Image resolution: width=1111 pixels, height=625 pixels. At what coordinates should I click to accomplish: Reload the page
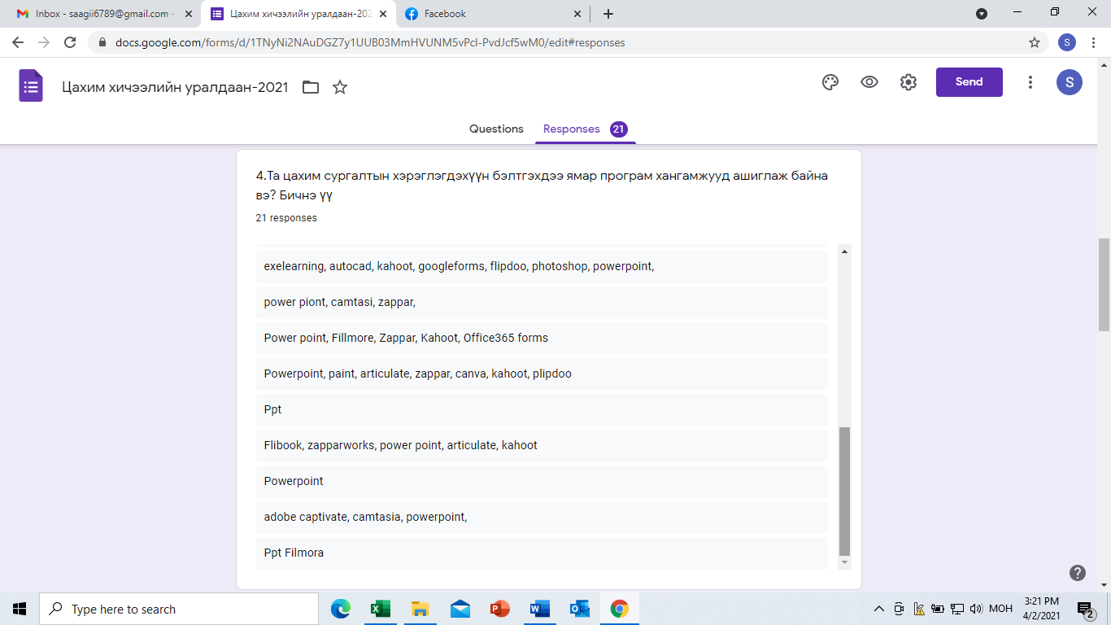(70, 42)
